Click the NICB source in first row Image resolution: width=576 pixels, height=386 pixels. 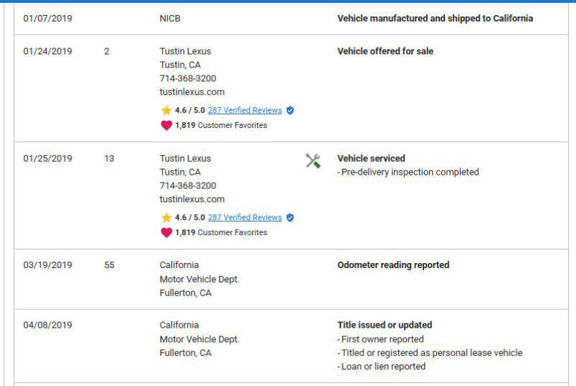170,18
